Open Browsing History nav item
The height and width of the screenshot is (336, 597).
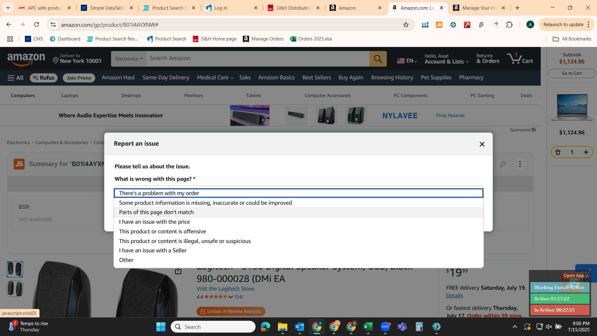(x=392, y=77)
